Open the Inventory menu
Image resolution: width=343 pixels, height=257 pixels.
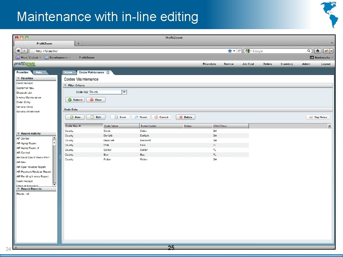[x=287, y=64]
